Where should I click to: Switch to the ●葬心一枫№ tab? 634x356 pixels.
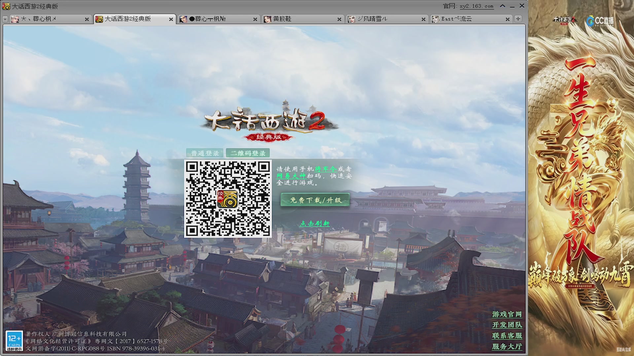pos(219,19)
